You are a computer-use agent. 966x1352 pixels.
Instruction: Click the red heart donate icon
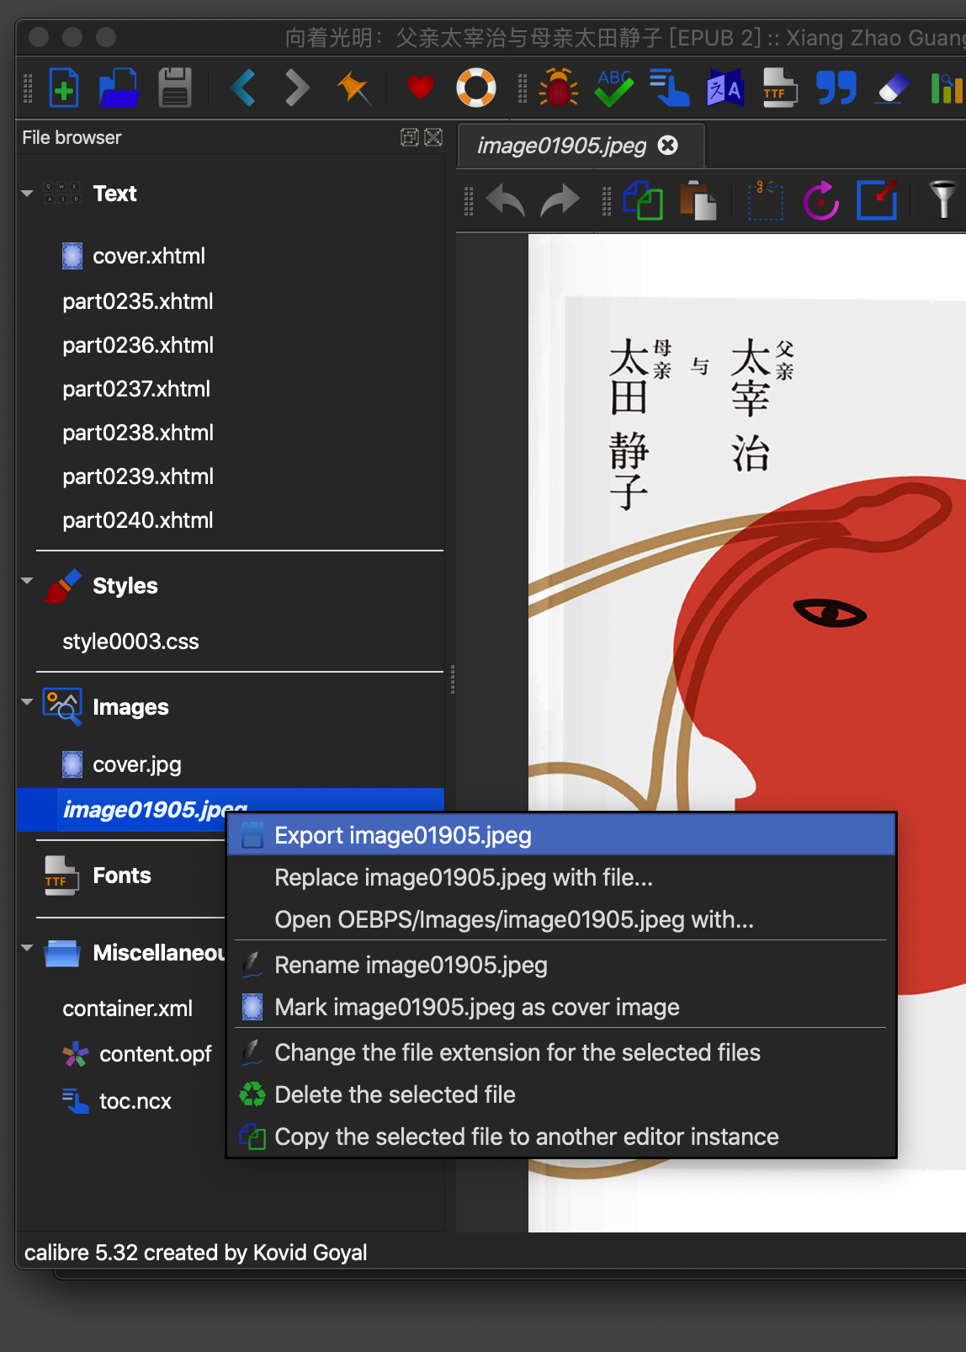420,87
